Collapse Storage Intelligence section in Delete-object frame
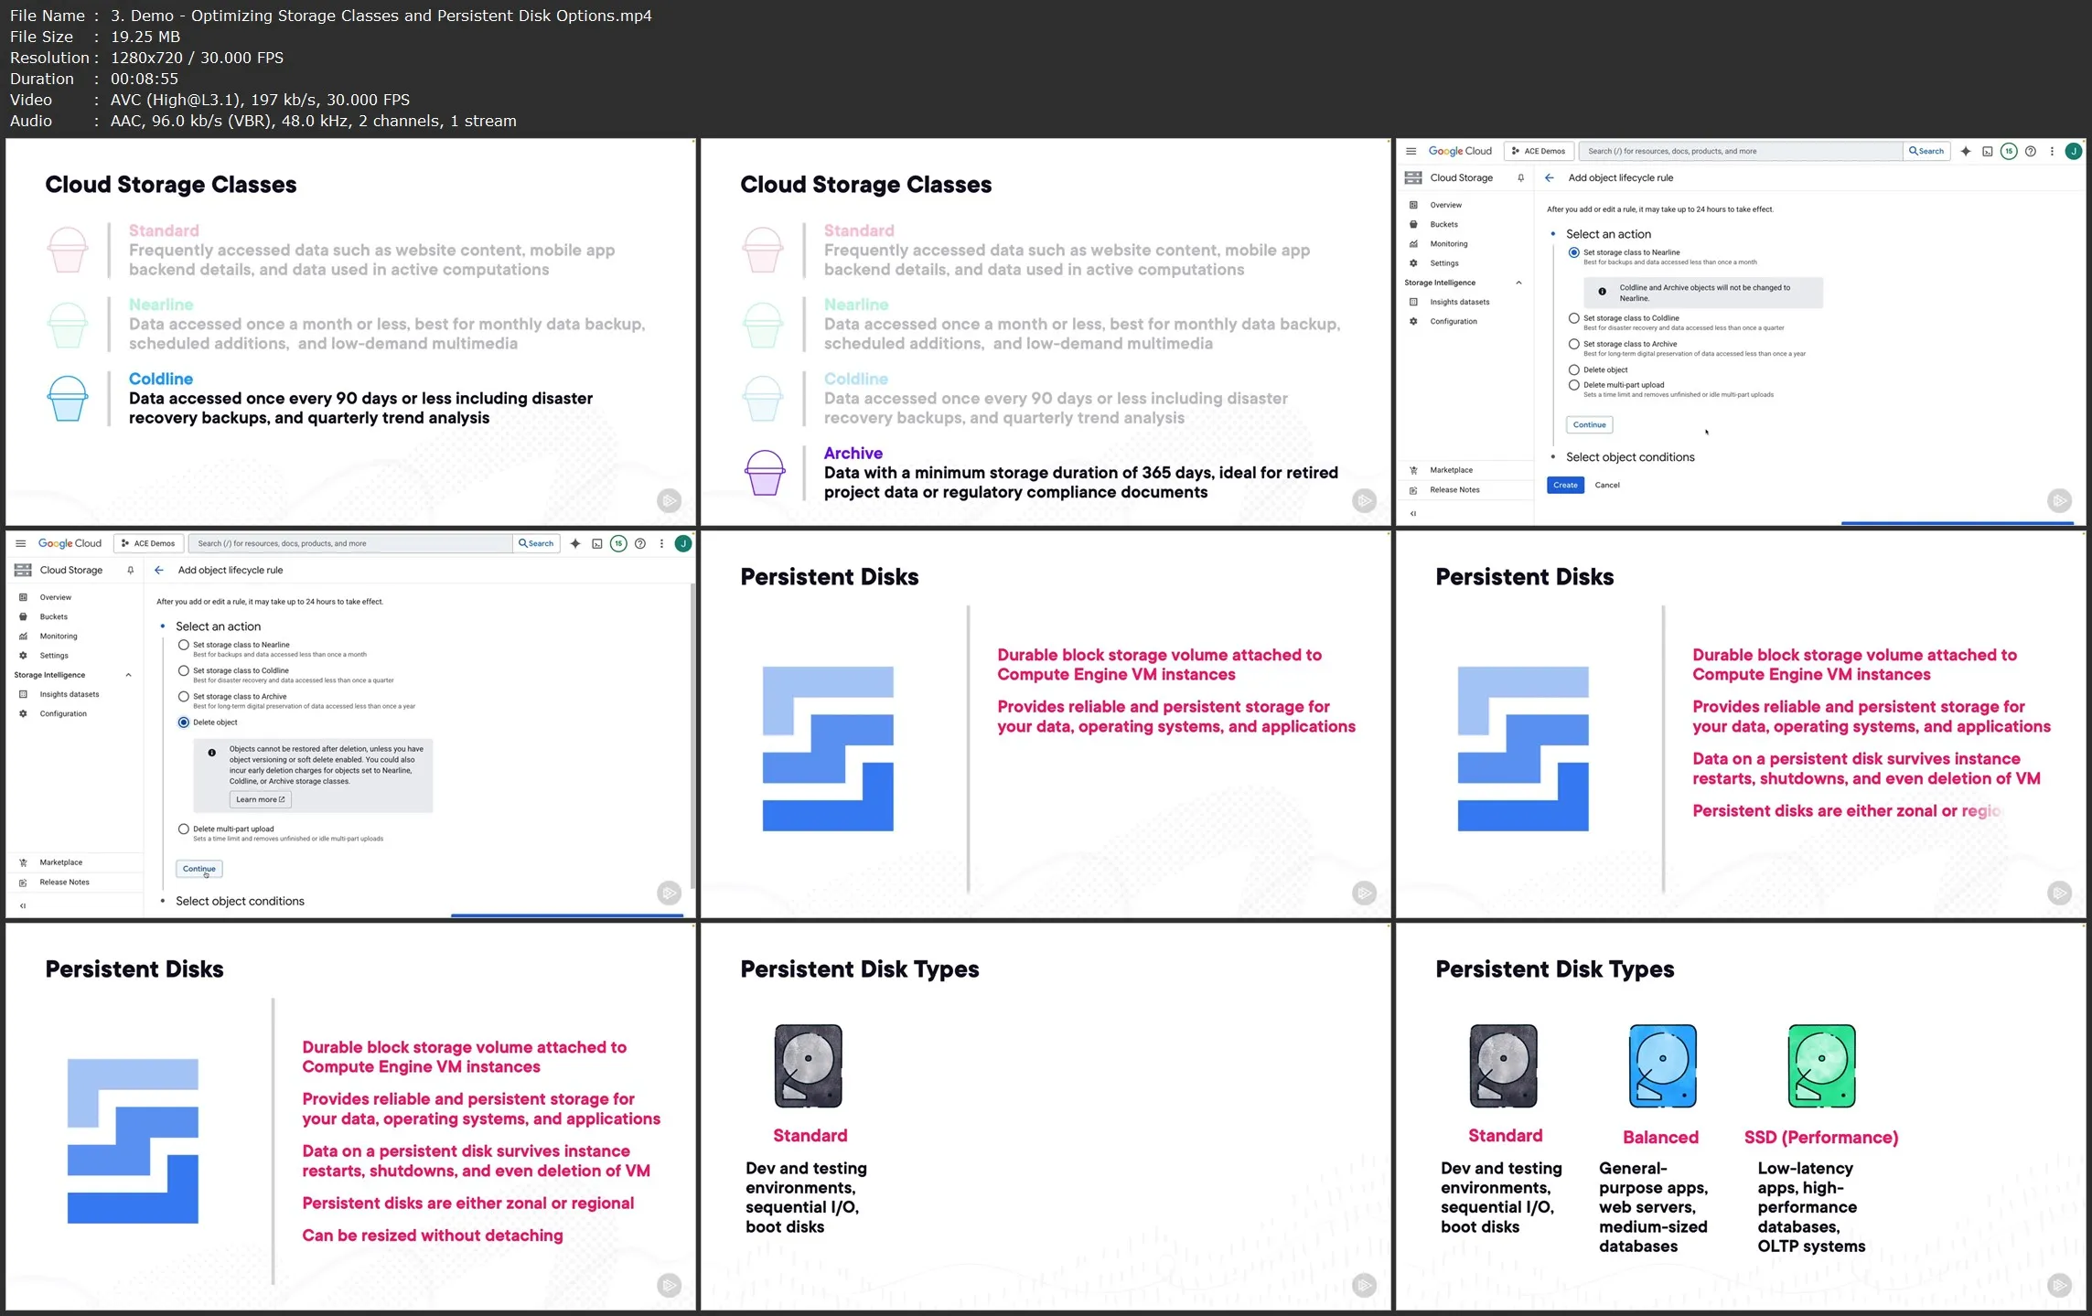The width and height of the screenshot is (2092, 1316). point(128,675)
